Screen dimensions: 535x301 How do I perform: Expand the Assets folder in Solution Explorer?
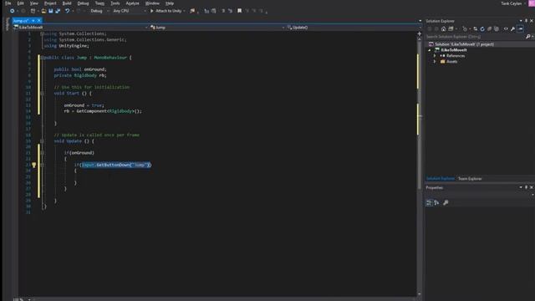pos(435,62)
